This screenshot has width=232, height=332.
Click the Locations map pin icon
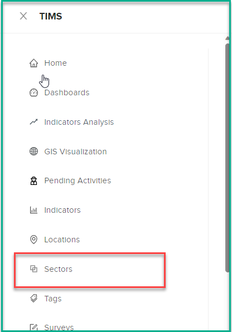point(33,240)
